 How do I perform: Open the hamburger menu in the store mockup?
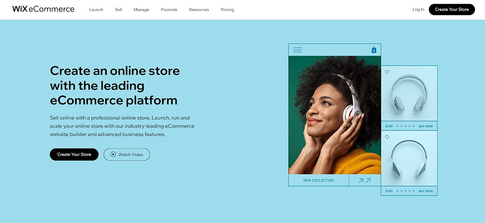click(x=297, y=50)
